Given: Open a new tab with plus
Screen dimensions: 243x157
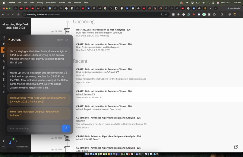Looking at the screenshot, I should pos(216,8).
